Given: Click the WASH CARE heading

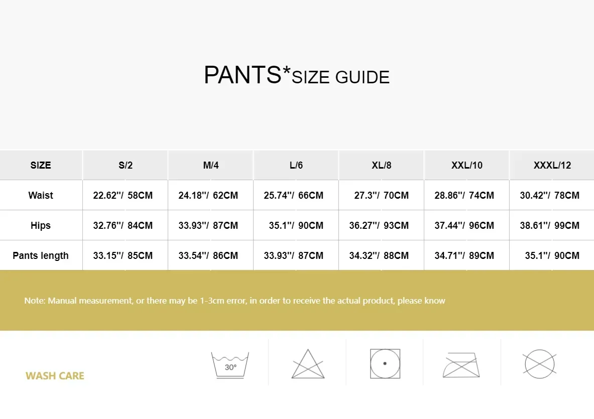Looking at the screenshot, I should [55, 376].
